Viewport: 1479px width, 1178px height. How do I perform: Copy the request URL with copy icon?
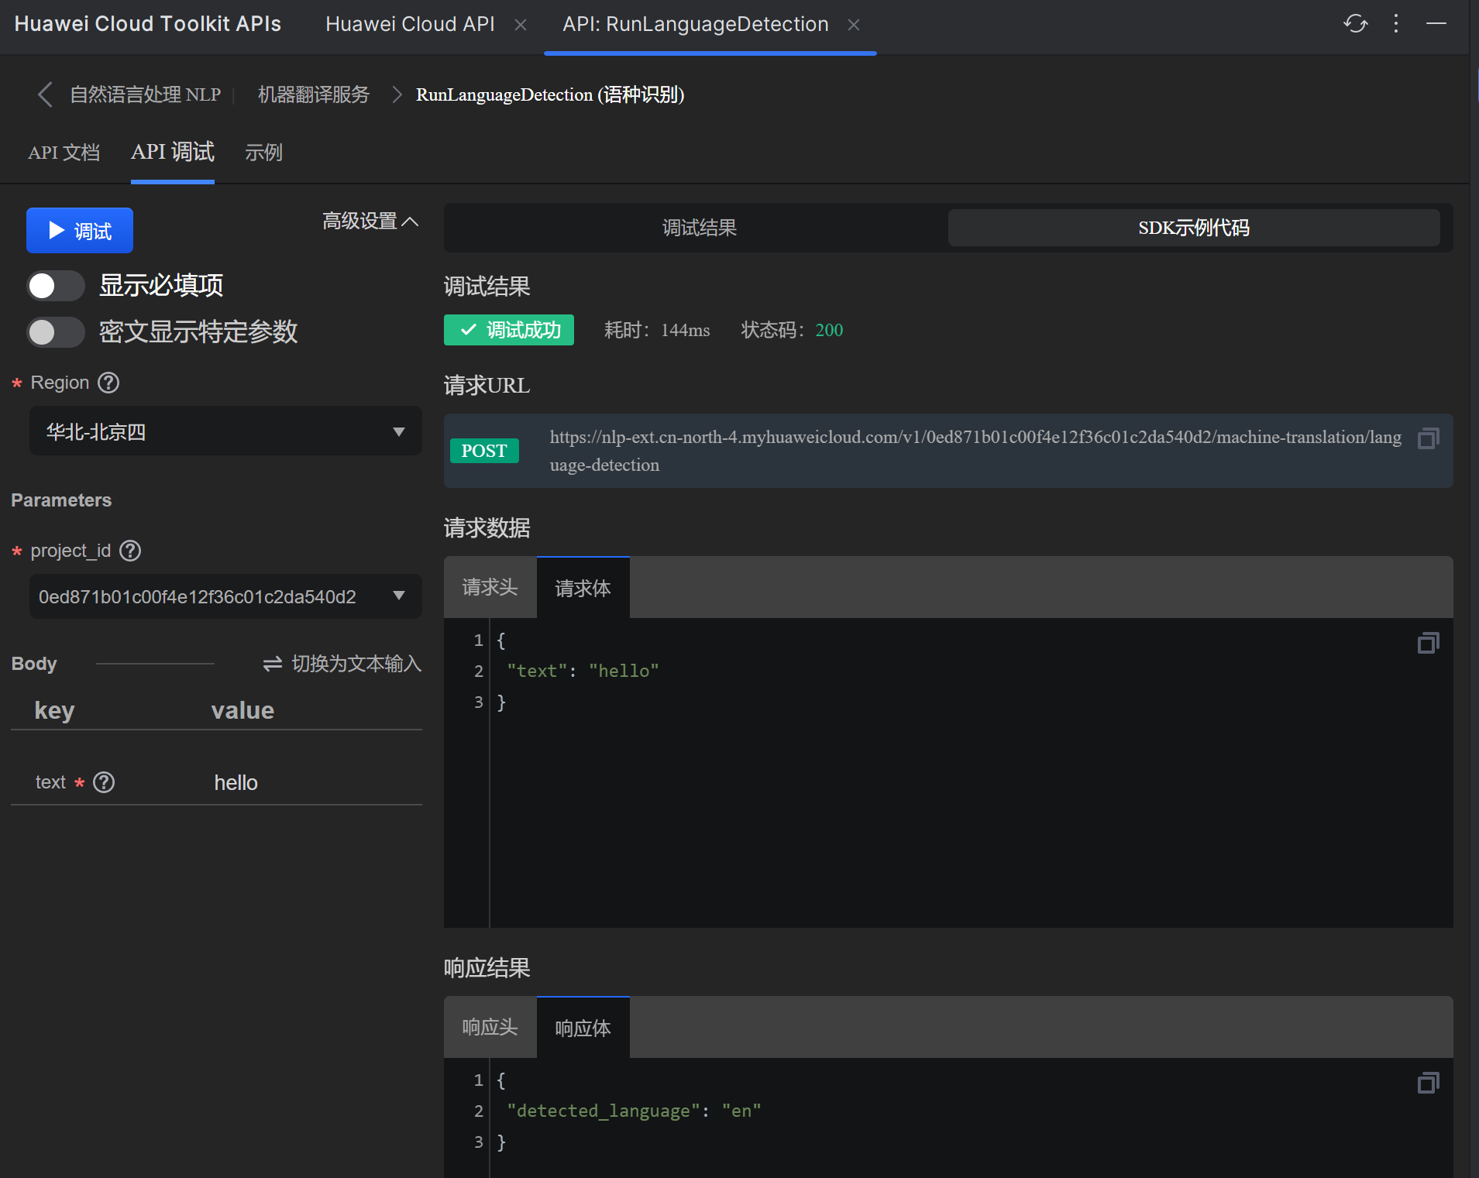pos(1428,438)
